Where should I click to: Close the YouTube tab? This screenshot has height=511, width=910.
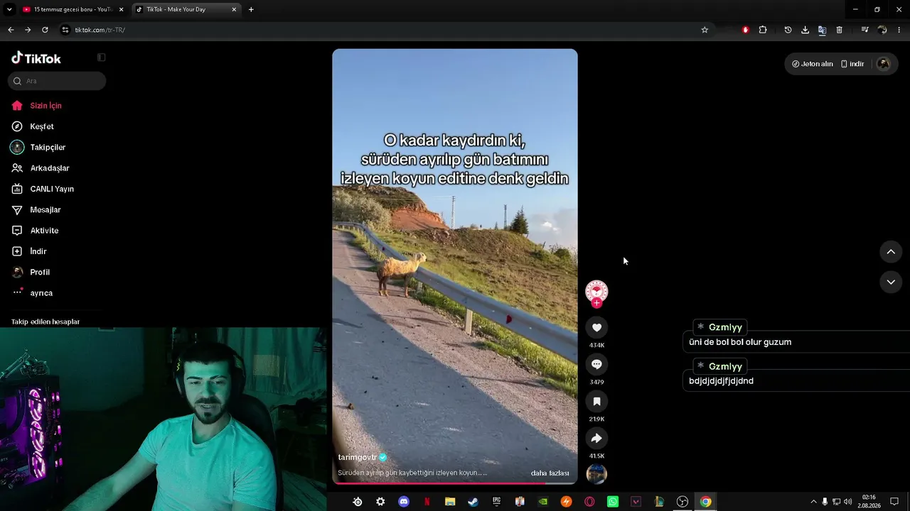121,9
